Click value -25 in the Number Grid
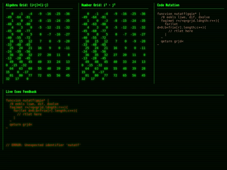The width and height of the screenshot is (227, 170). click(133, 14)
